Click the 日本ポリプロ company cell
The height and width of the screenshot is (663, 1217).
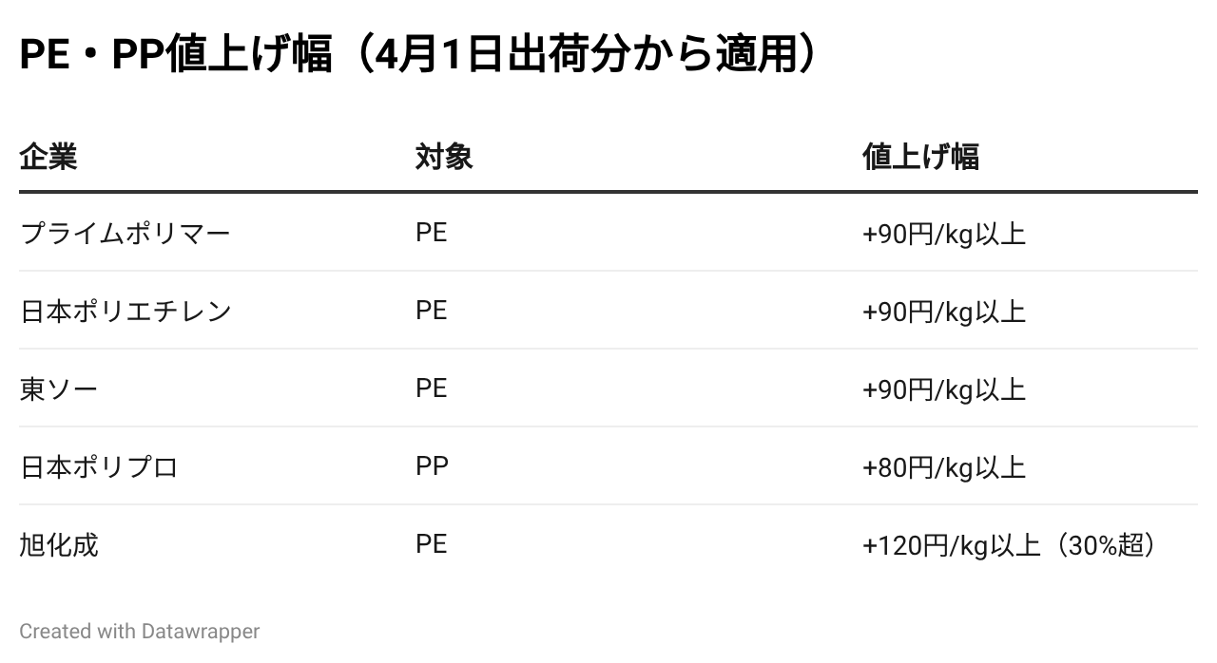point(99,466)
